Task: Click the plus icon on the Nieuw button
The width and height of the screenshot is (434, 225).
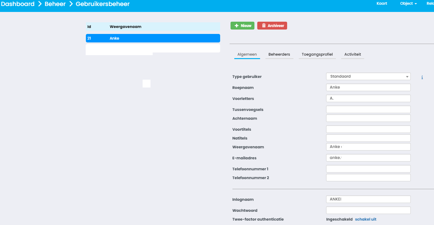Action: pos(236,25)
